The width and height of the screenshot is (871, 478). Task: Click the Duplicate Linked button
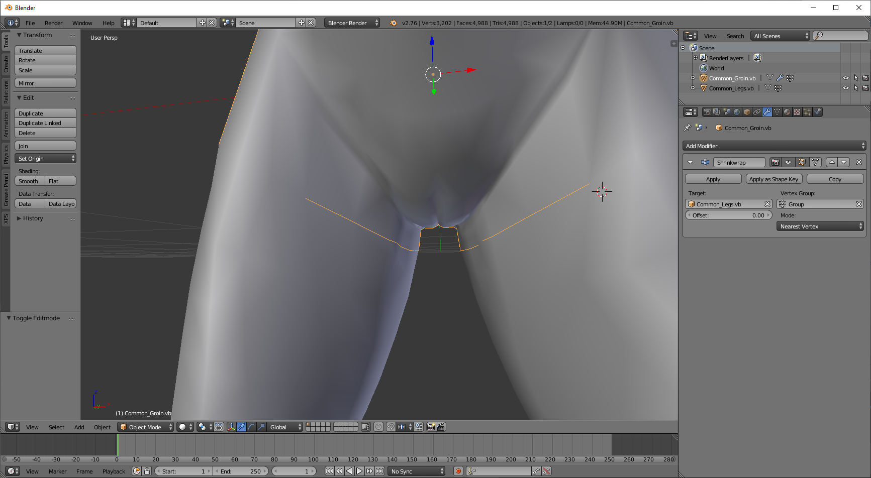click(x=45, y=123)
